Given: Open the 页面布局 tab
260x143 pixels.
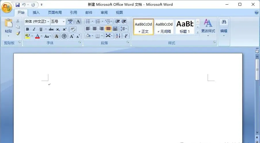Looking at the screenshot, I should (x=55, y=12).
